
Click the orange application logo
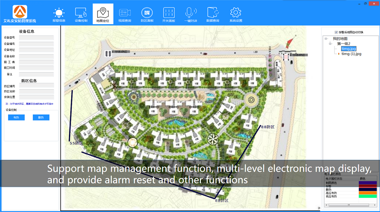(20, 11)
